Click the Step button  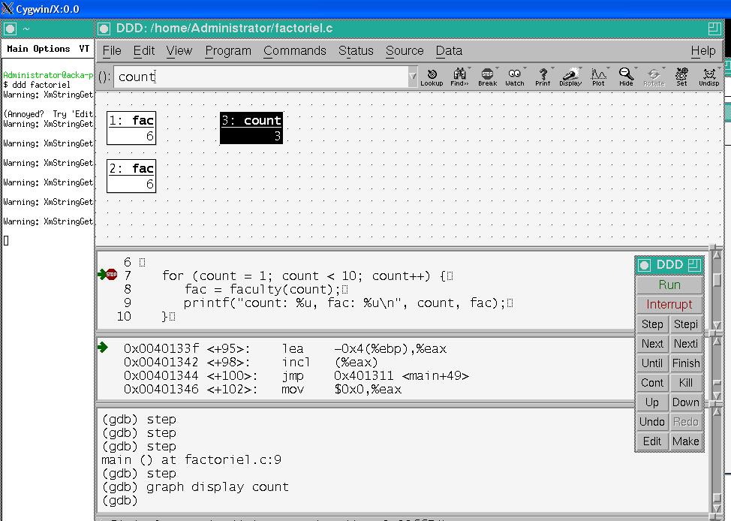[x=652, y=324]
